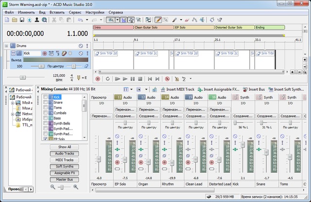Click the Record button in the transport bar
Screen dimensions: 311x202
[x=97, y=78]
